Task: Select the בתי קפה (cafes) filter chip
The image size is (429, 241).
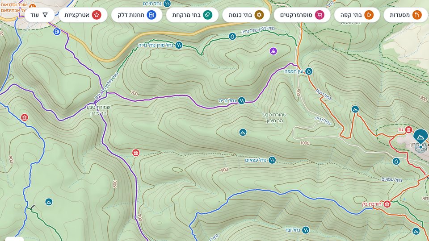Action: (x=357, y=15)
